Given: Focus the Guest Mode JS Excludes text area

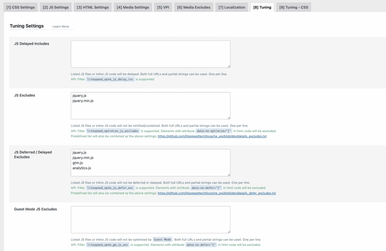Looking at the screenshot, I should tap(150, 219).
